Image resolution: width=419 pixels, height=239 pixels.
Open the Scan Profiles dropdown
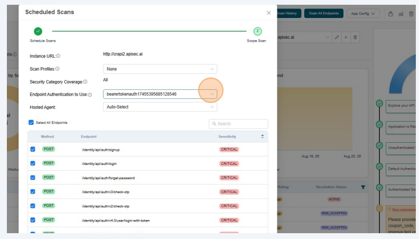pyautogui.click(x=160, y=69)
